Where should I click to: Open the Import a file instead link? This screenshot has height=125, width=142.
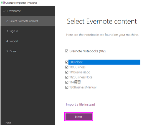coord(80,104)
